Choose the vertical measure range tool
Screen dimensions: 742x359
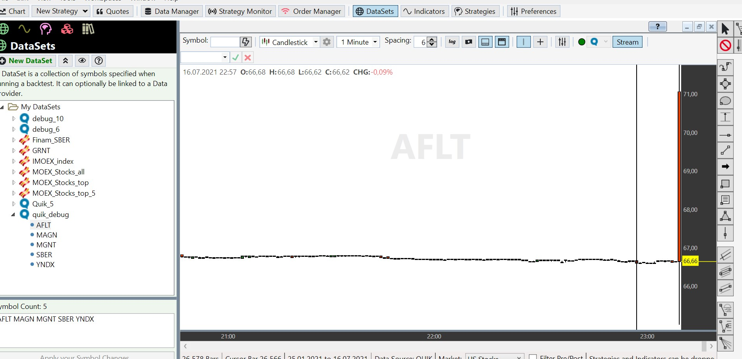(725, 117)
